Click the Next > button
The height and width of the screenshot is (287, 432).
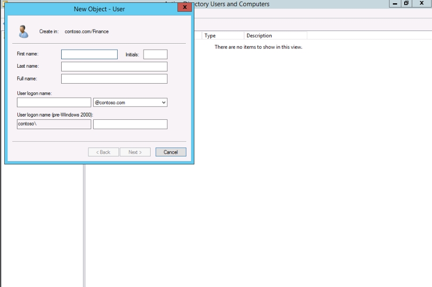(x=135, y=152)
